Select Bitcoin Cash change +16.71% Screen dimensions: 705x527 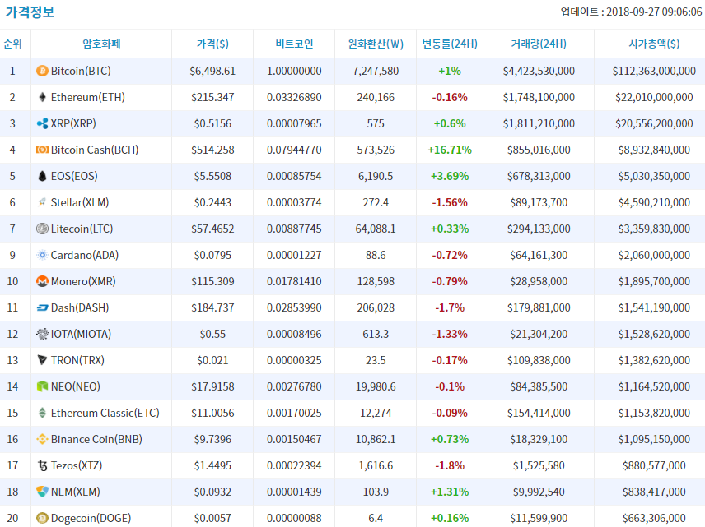pos(450,150)
